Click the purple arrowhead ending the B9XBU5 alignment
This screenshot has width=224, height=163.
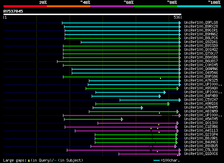(176, 147)
